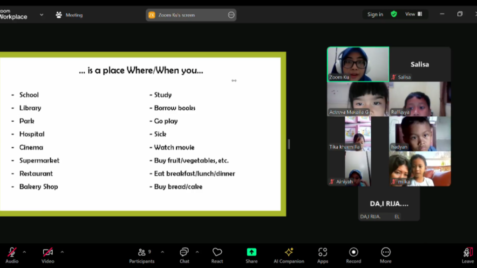
Task: Click the green encryption shield icon
Action: click(394, 14)
